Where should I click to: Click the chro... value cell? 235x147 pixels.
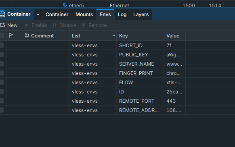[174, 73]
